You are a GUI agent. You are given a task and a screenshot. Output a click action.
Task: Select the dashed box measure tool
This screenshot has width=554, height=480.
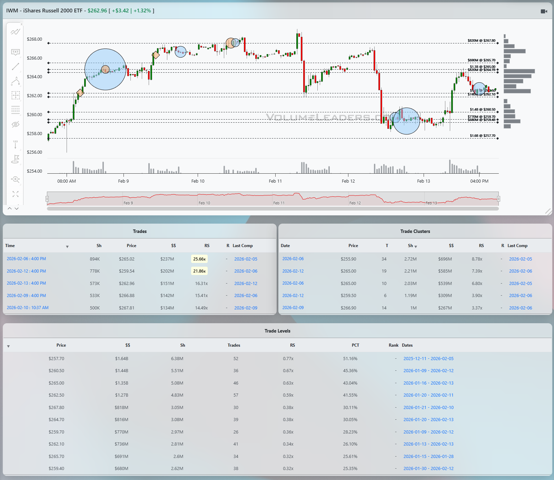[15, 95]
